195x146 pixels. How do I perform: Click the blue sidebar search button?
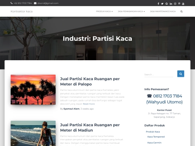tap(181, 74)
